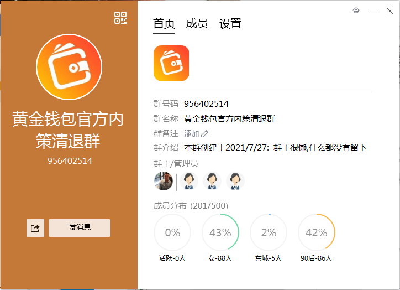Viewport: 400px width, 290px height.
Task: Click the 0% active members ring chart
Action: (x=172, y=232)
